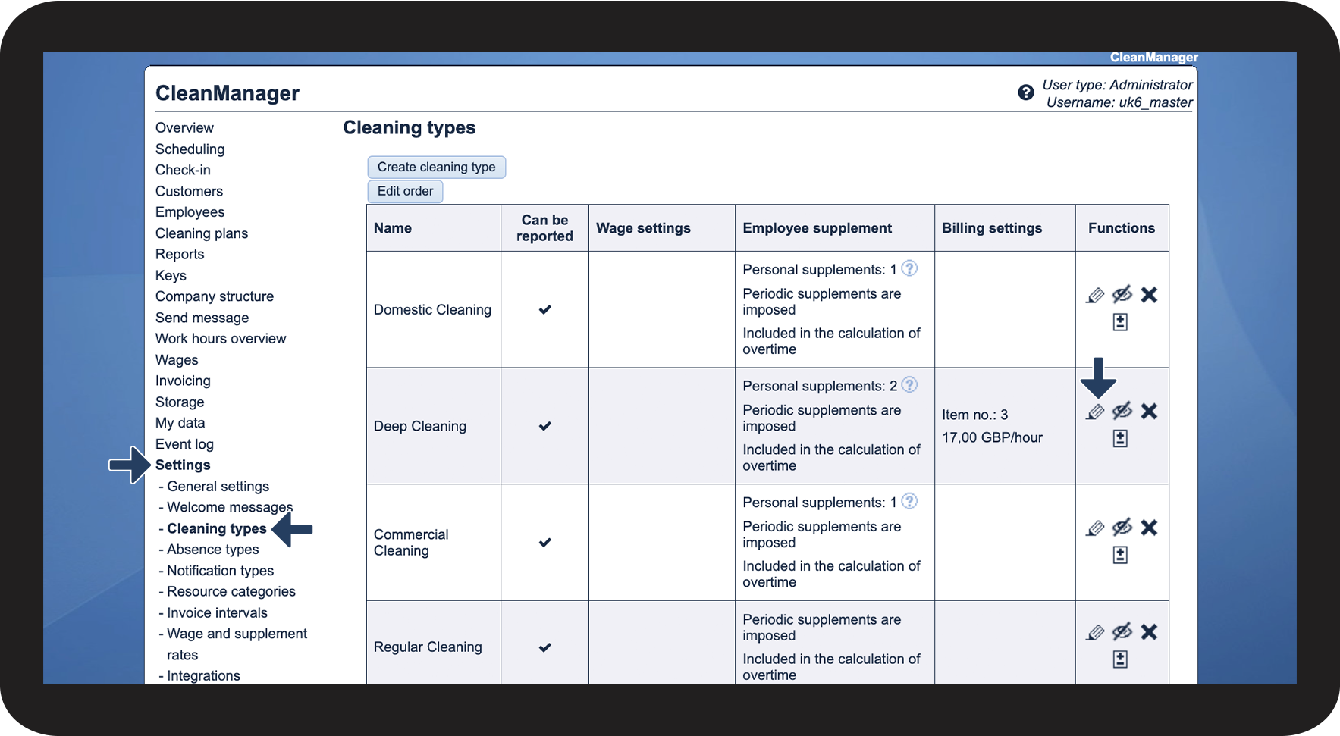Viewport: 1340px width, 736px height.
Task: Select Wage and supplement rates in settings
Action: click(x=237, y=634)
